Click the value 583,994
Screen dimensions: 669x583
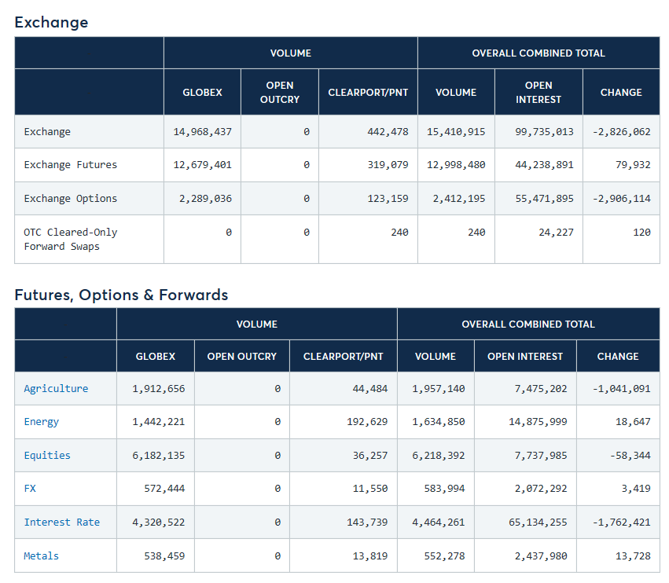click(444, 488)
